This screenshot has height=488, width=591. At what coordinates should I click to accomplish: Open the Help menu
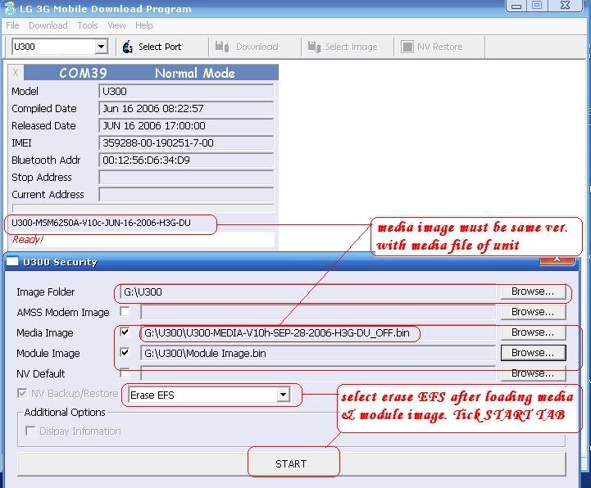pyautogui.click(x=144, y=25)
